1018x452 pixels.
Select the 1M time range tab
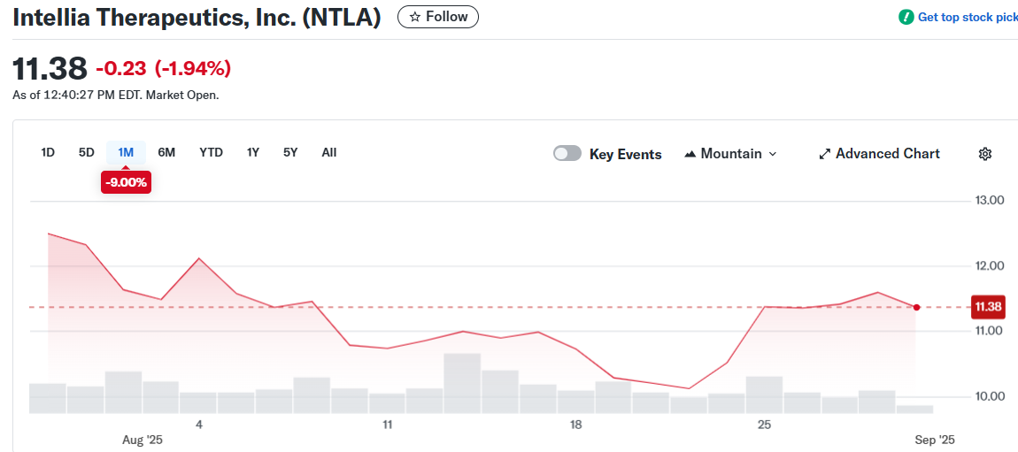[126, 152]
